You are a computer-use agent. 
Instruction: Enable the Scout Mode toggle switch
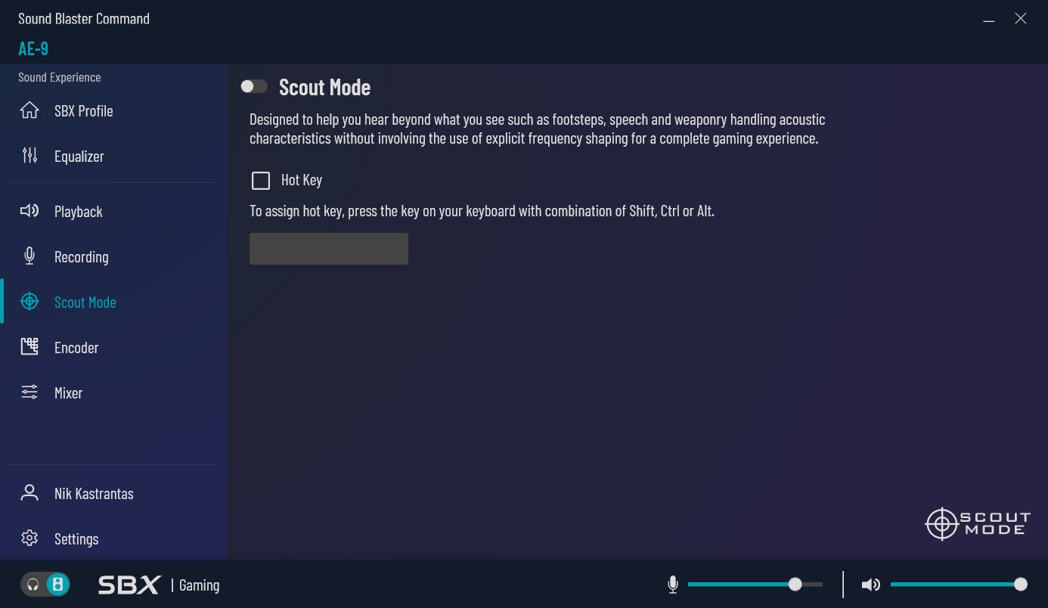(x=254, y=86)
